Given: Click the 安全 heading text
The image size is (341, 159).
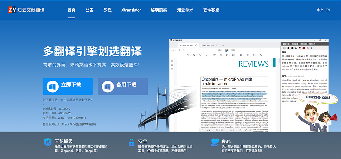Looking at the screenshot, I should (x=143, y=141).
